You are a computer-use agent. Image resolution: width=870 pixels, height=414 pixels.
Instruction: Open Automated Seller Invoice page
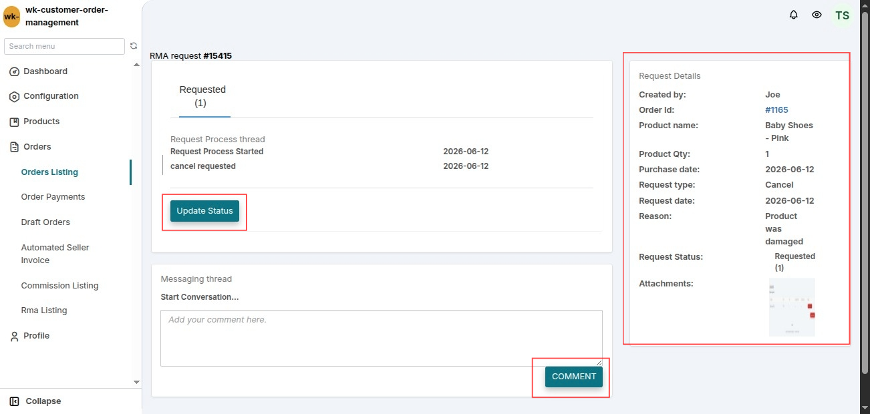click(55, 254)
